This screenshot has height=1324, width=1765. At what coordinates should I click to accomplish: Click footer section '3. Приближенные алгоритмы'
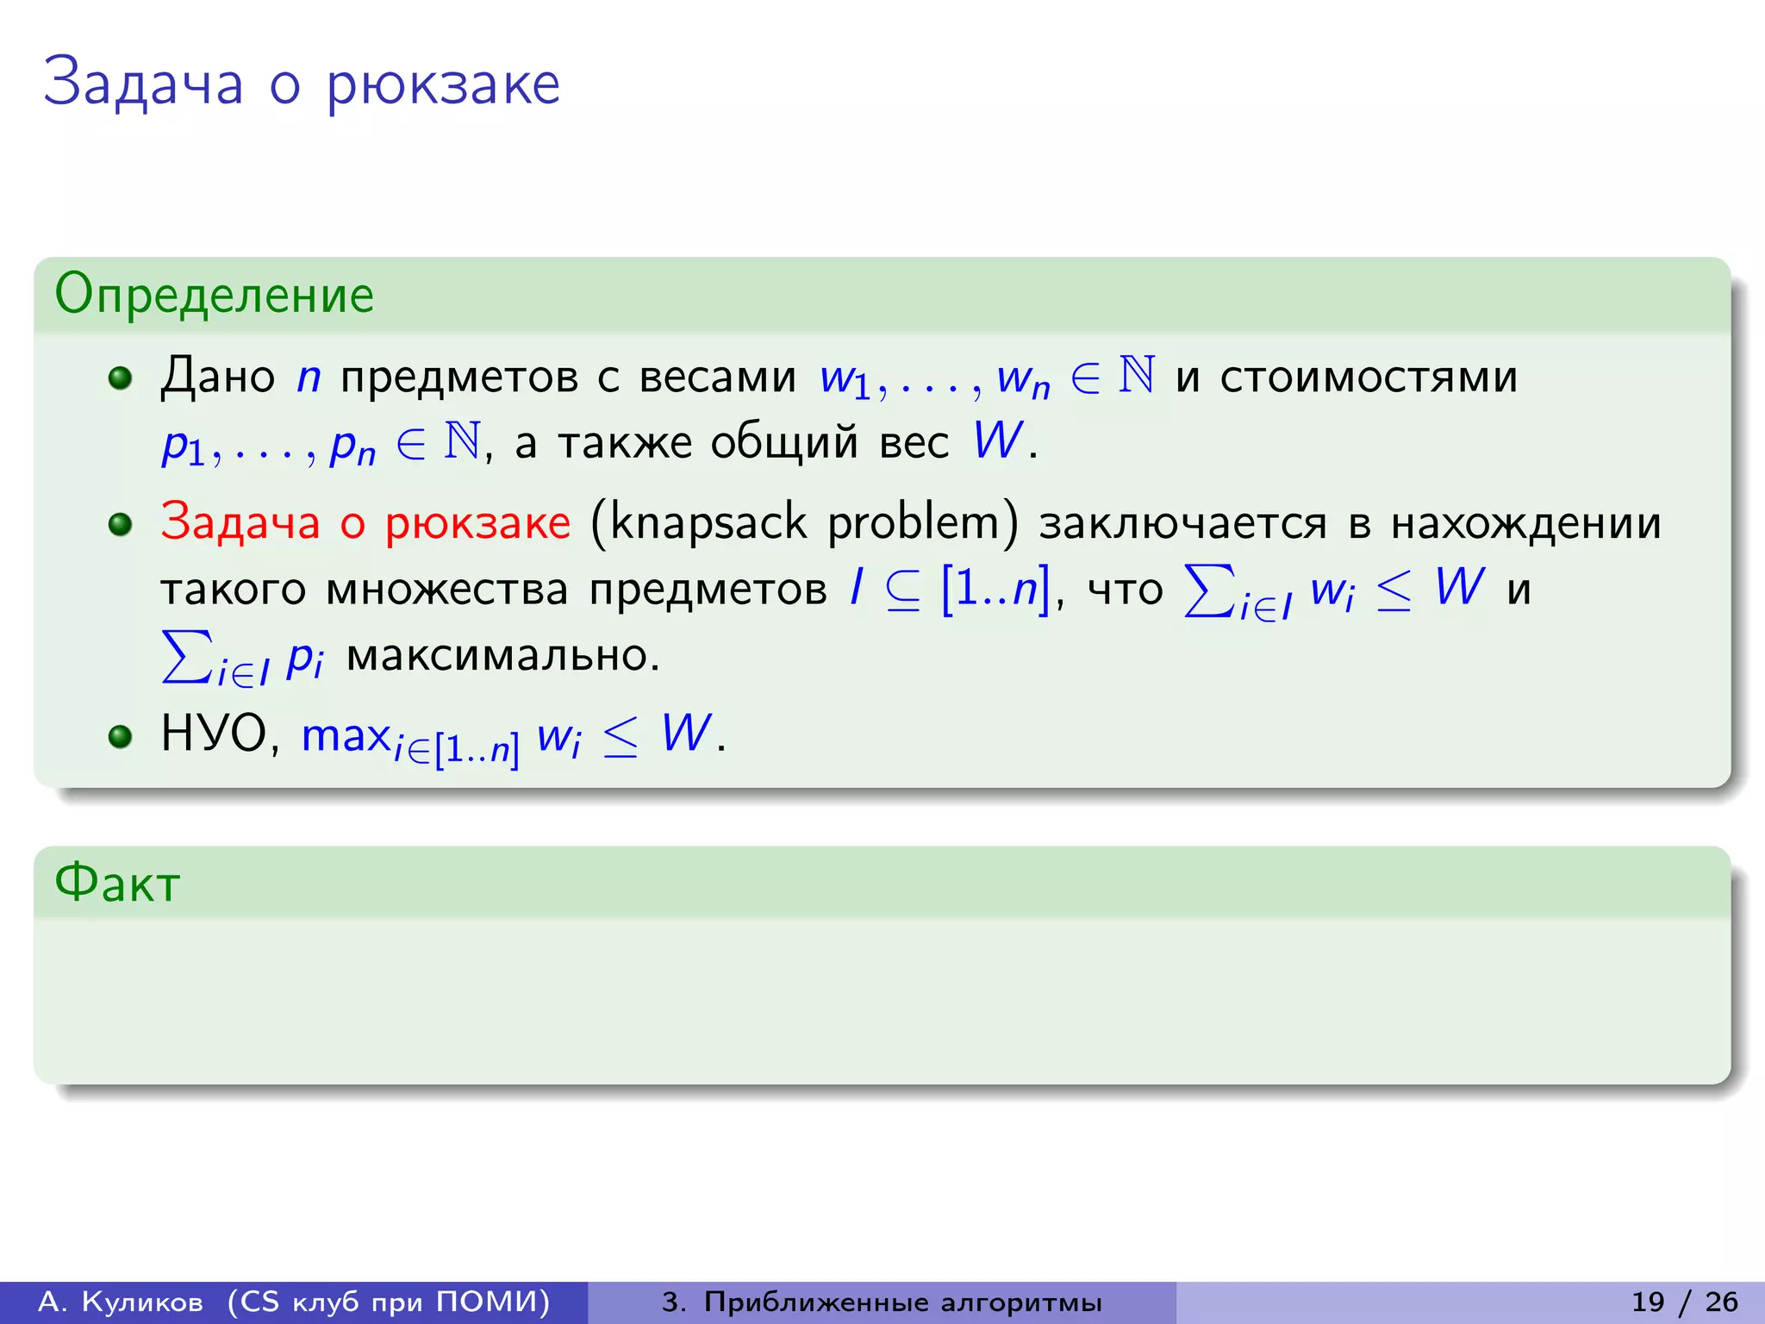point(882,1302)
